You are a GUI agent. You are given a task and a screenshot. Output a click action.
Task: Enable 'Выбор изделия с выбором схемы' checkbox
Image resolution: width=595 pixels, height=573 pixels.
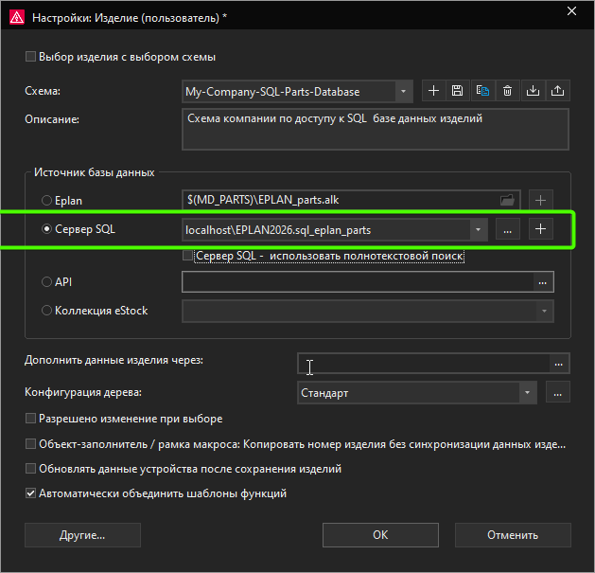coord(30,57)
